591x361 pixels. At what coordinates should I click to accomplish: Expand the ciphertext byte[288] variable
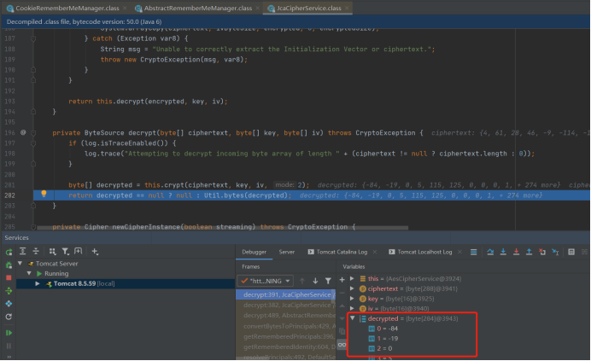tap(352, 288)
